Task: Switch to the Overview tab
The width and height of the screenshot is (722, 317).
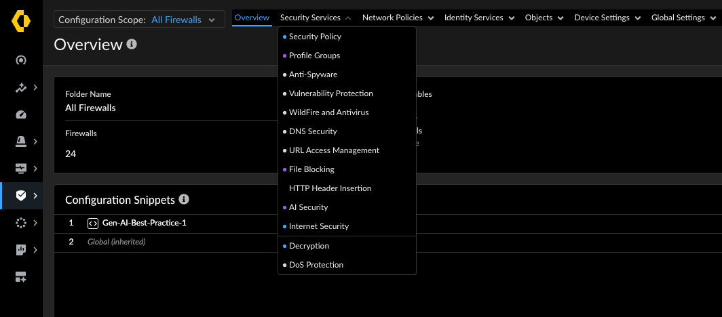Action: (x=252, y=18)
